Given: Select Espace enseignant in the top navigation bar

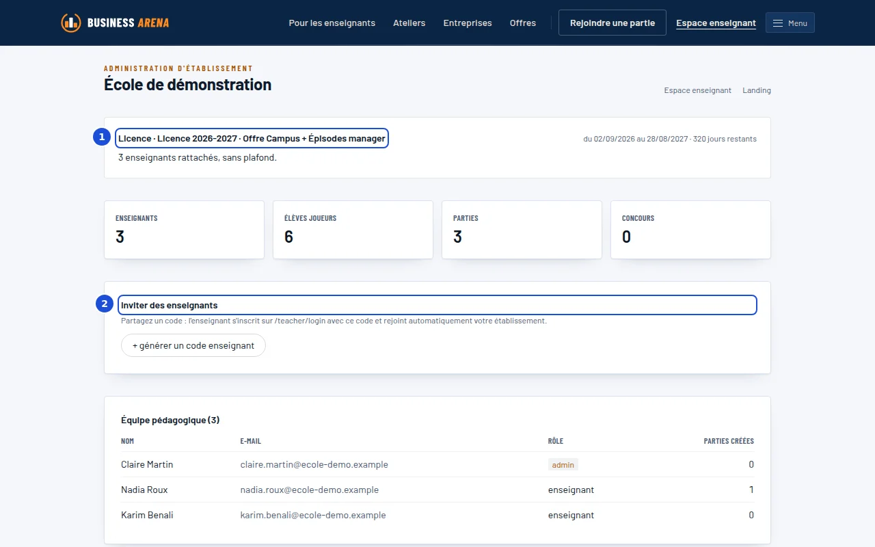Looking at the screenshot, I should 716,23.
